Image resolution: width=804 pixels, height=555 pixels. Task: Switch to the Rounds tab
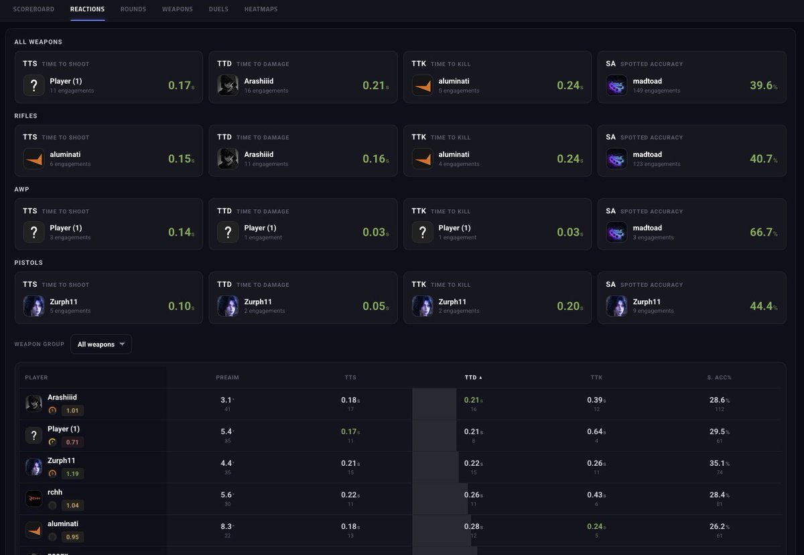[133, 9]
